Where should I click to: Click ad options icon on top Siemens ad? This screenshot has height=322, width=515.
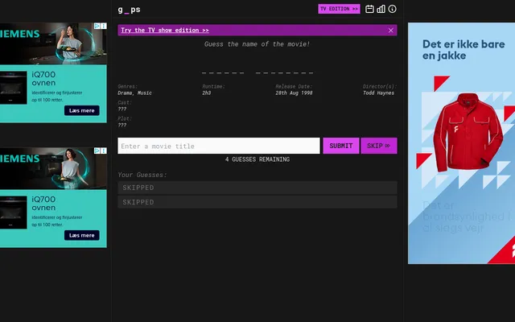104,26
